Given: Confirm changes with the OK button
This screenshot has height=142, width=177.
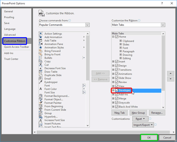Looking at the screenshot, I should click(149, 138).
